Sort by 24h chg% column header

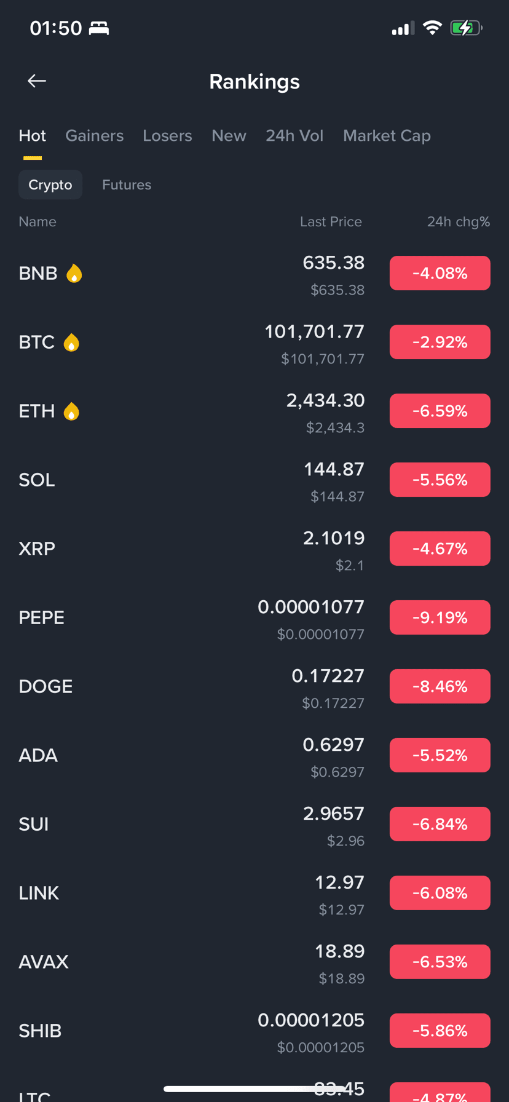tap(459, 221)
